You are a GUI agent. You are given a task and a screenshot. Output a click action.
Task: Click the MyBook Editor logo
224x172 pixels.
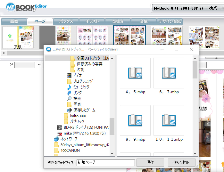click(x=26, y=7)
